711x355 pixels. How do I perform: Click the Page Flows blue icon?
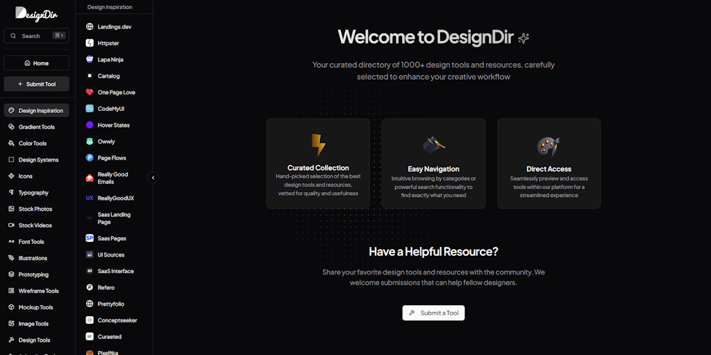tap(90, 158)
